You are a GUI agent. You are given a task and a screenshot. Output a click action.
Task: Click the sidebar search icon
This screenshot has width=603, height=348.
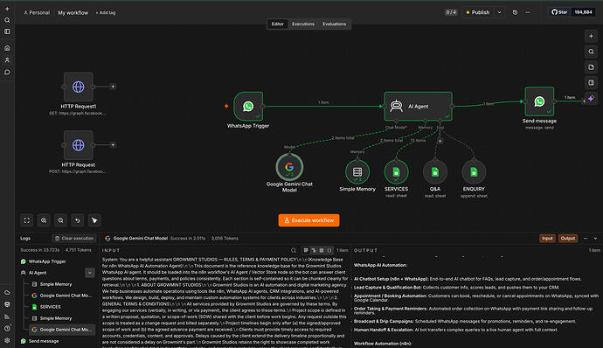pos(7,20)
